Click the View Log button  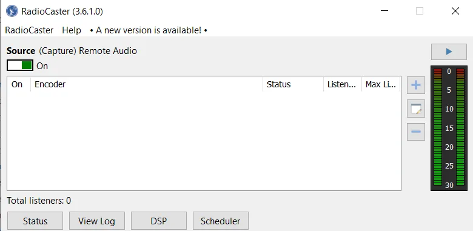click(x=97, y=221)
